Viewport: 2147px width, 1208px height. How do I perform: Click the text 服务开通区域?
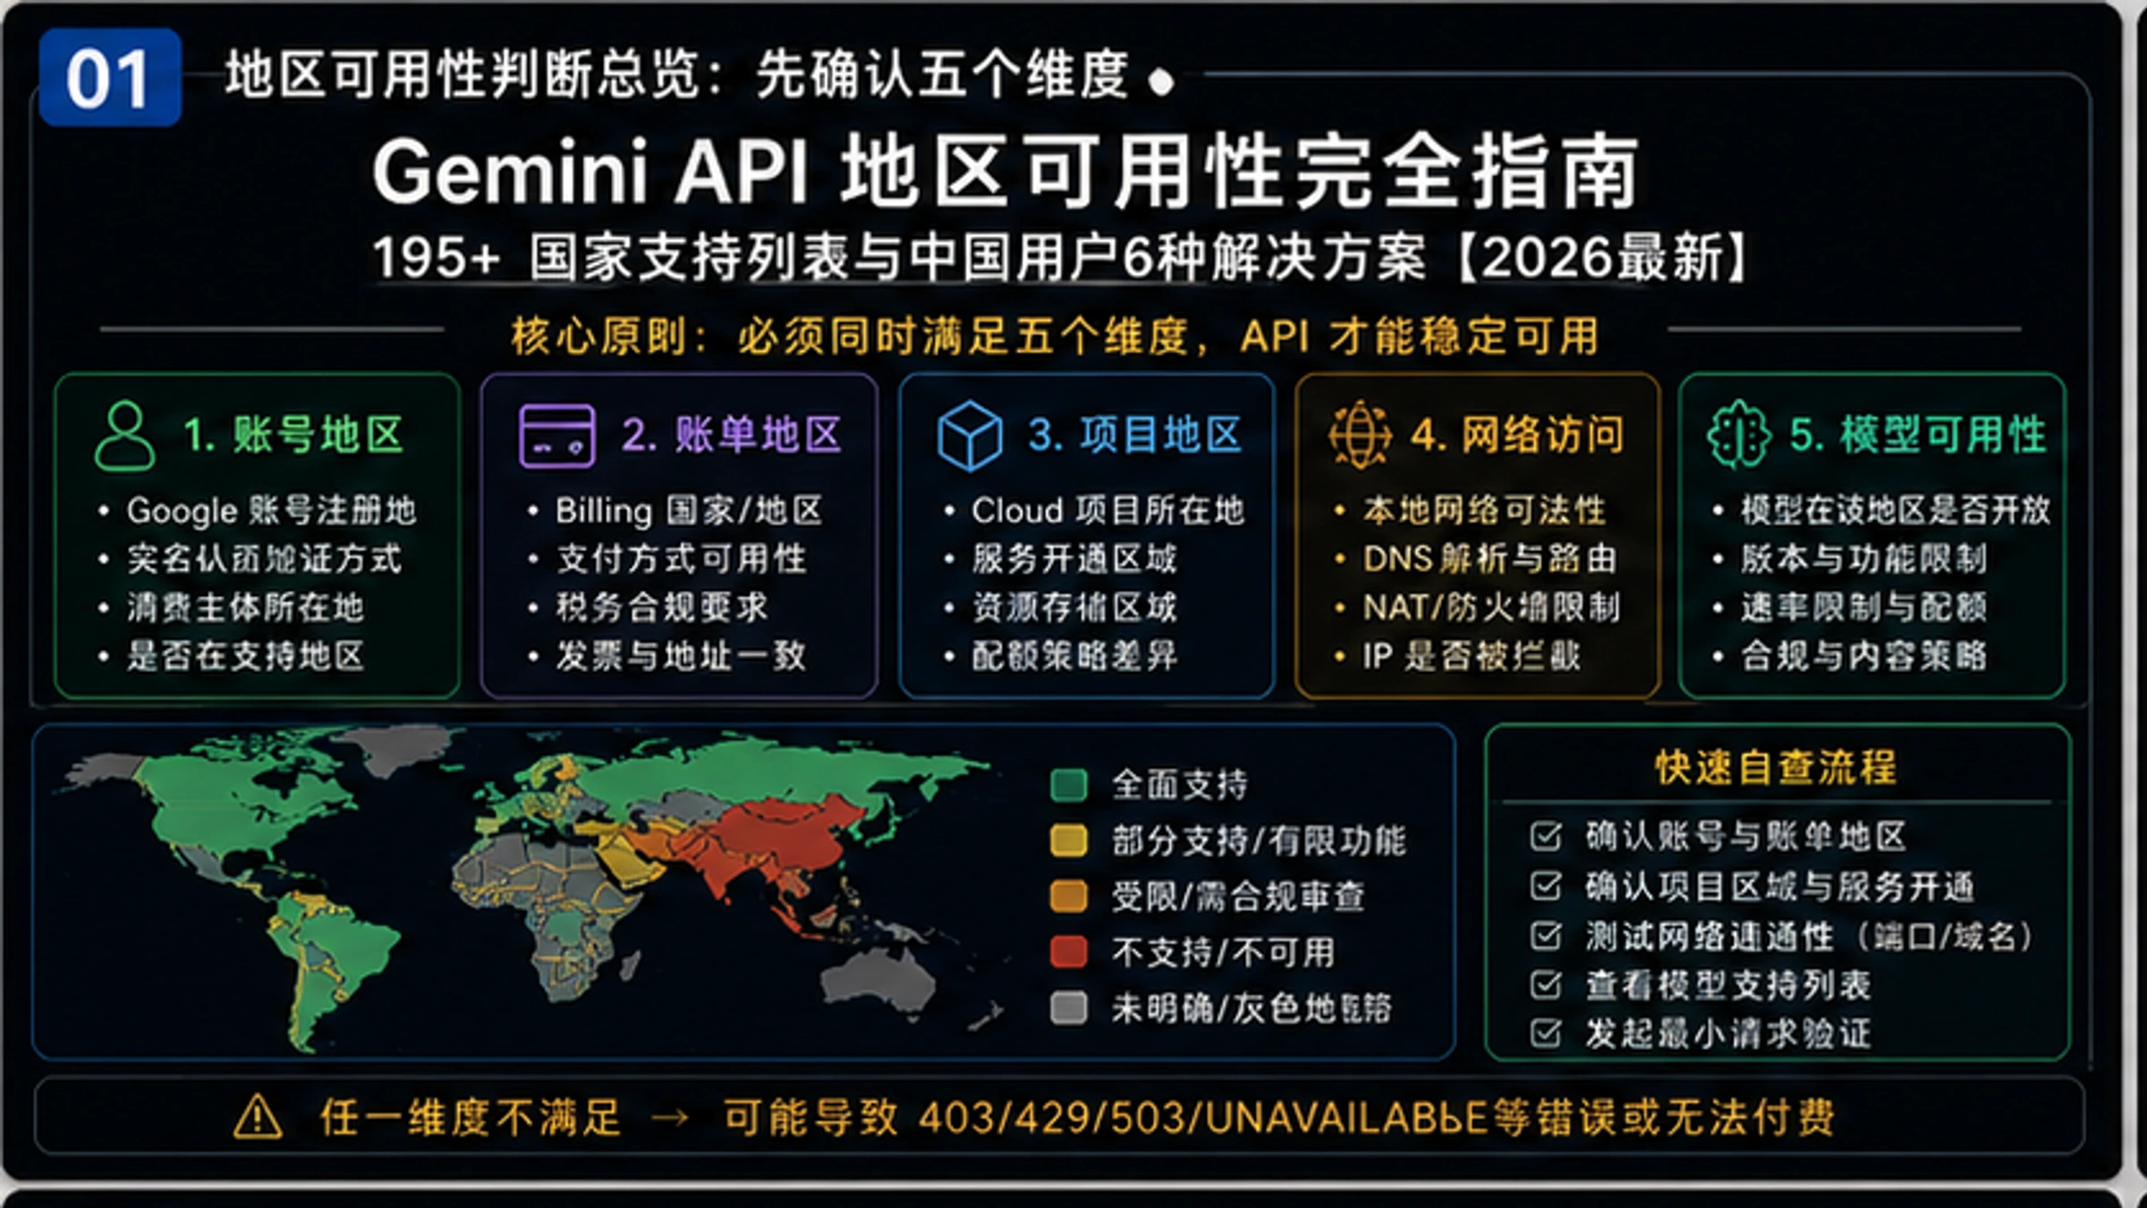1074,558
